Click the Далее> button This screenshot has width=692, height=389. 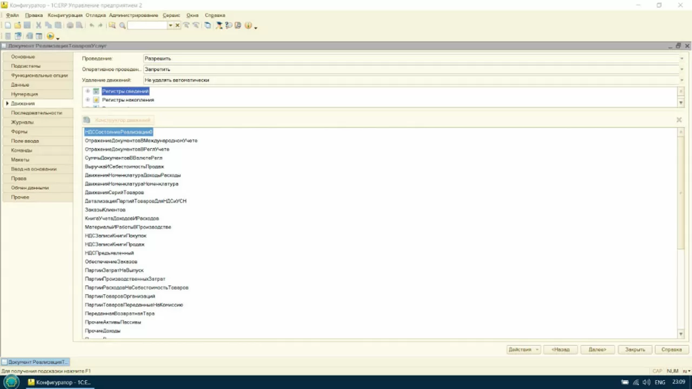597,350
